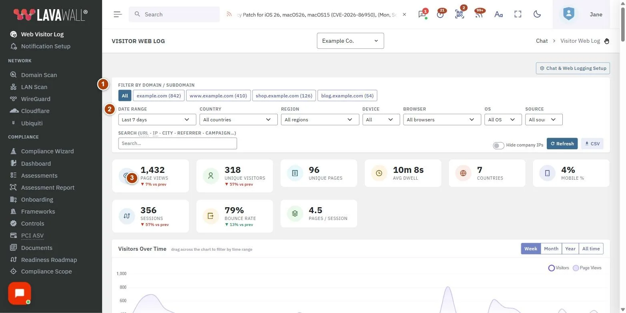Image resolution: width=626 pixels, height=313 pixels.
Task: Open the Example Co. company dropdown
Action: coord(350,41)
